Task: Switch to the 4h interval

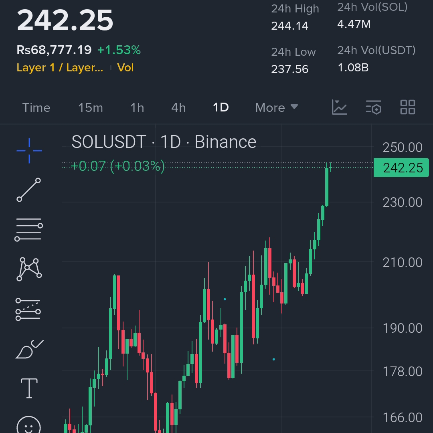Action: pyautogui.click(x=178, y=108)
